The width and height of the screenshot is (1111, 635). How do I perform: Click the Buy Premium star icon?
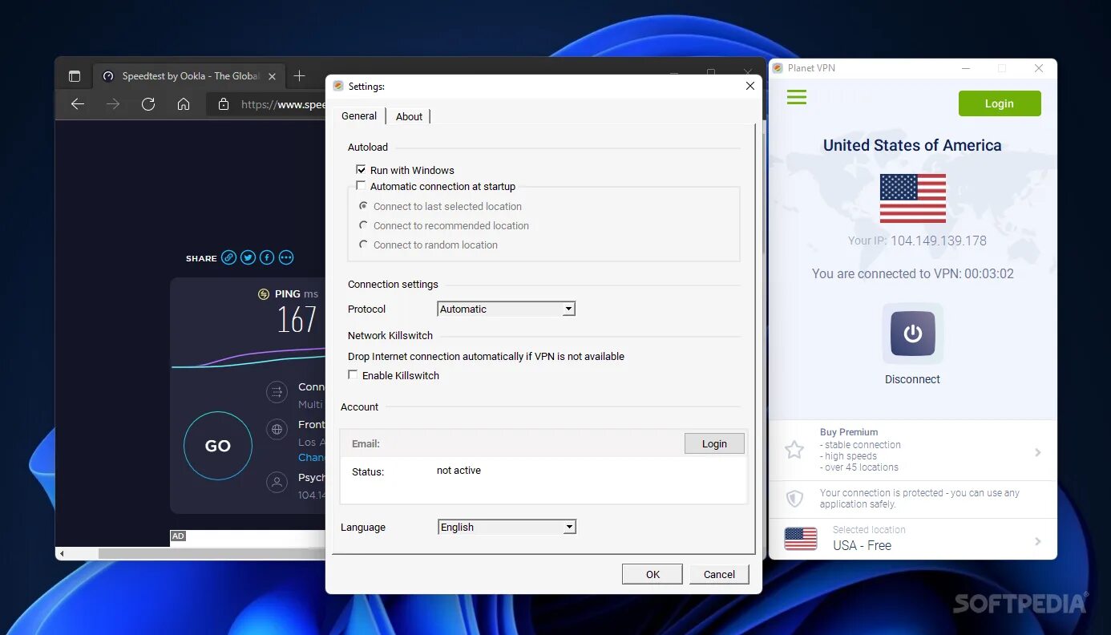click(x=794, y=450)
